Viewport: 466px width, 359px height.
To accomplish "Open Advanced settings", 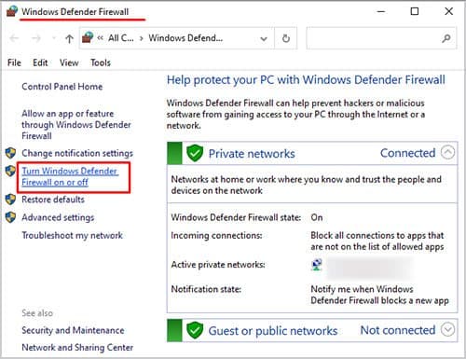I will 58,217.
